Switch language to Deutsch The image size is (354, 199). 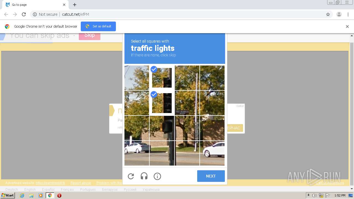coord(12,190)
